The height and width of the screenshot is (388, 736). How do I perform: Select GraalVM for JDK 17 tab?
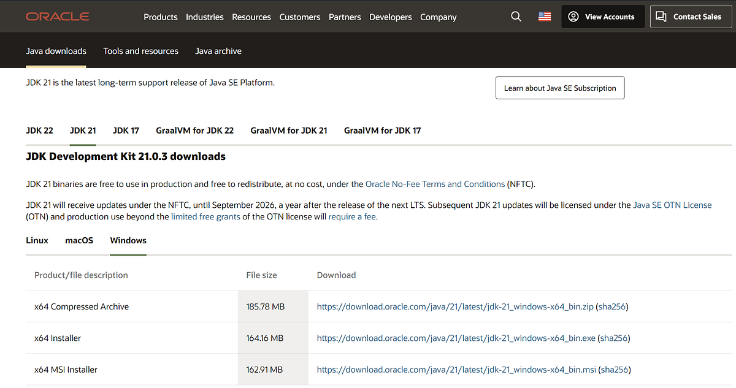pos(383,131)
